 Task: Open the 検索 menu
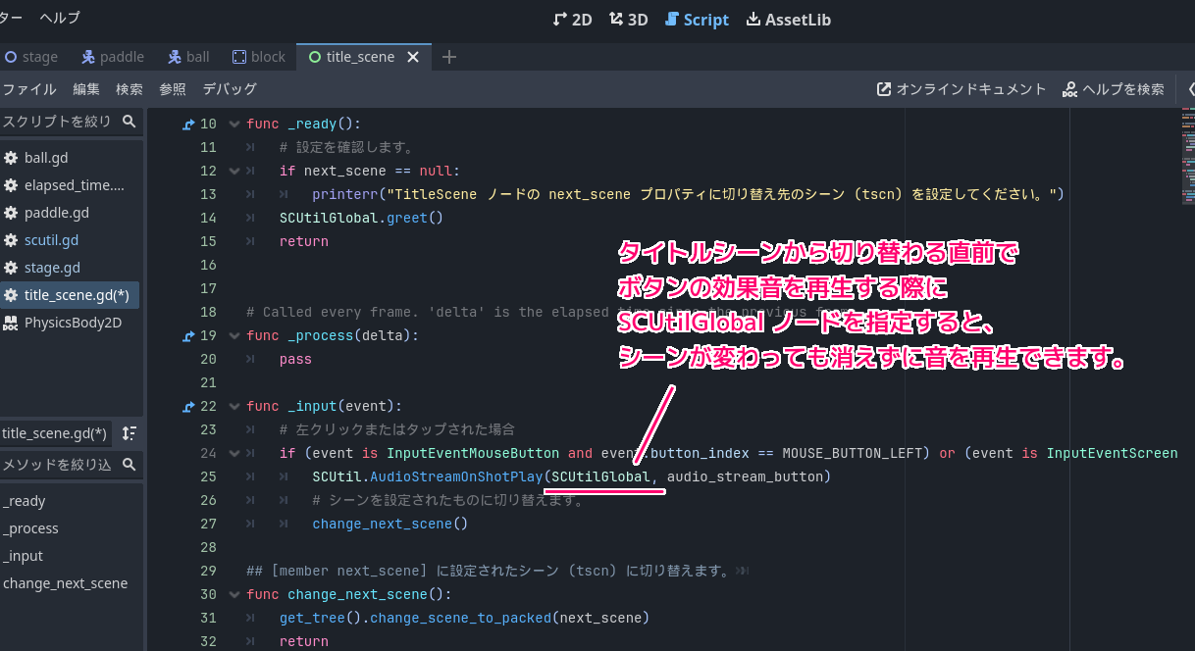tap(130, 89)
